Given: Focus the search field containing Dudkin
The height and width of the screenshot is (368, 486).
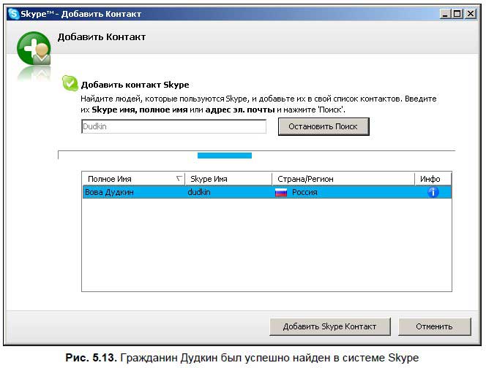Looking at the screenshot, I should (173, 126).
